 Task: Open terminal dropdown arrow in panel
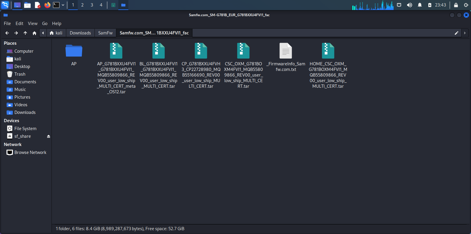point(63,5)
